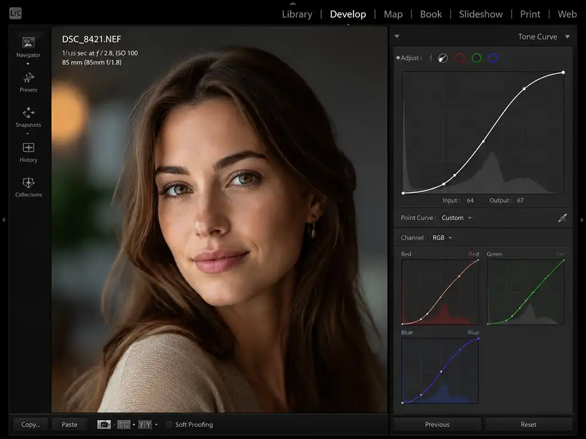Click the Paste button
This screenshot has width=586, height=439.
point(69,425)
